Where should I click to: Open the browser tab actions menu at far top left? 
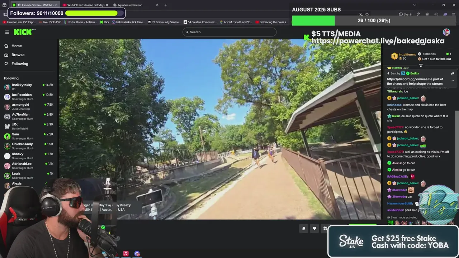coord(4,5)
